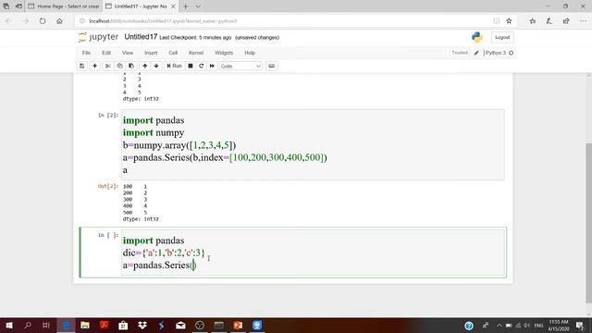Open the notification action center
Image resolution: width=592 pixels, height=333 pixels.
(x=580, y=325)
